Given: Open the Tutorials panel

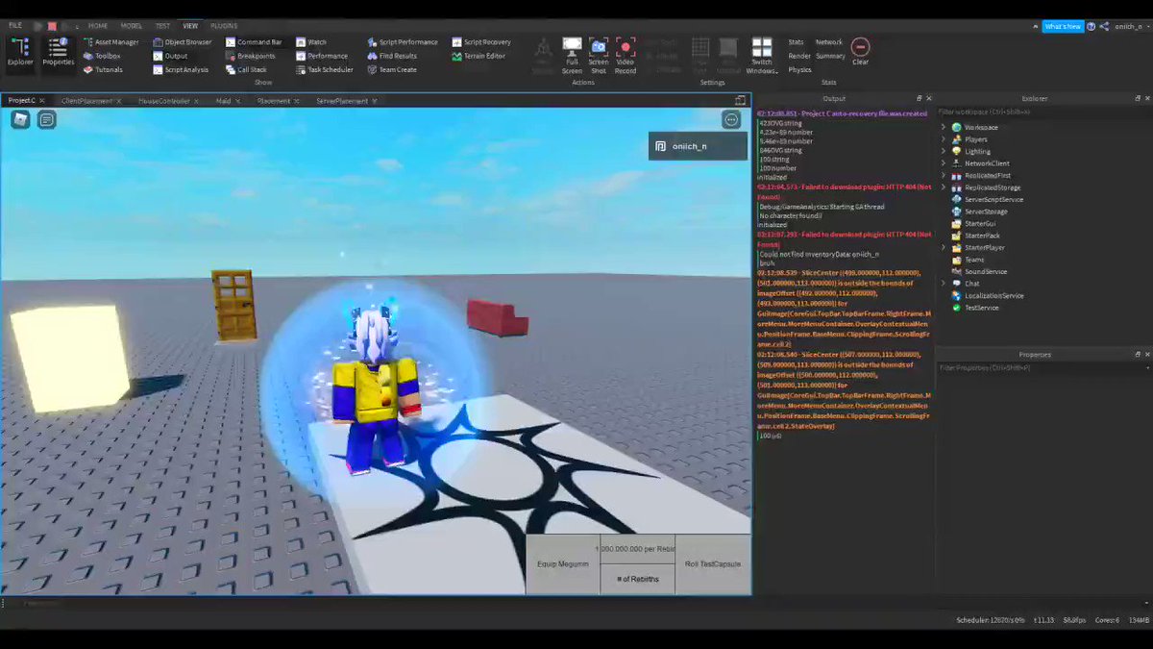Looking at the screenshot, I should pyautogui.click(x=103, y=69).
